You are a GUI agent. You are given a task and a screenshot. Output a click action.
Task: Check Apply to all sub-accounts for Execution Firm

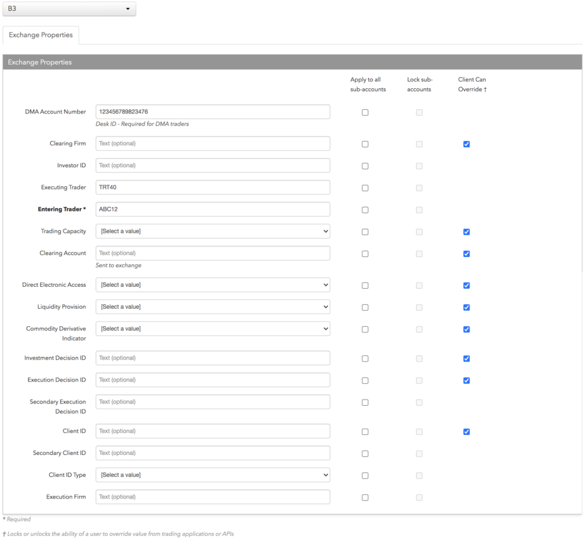(365, 498)
